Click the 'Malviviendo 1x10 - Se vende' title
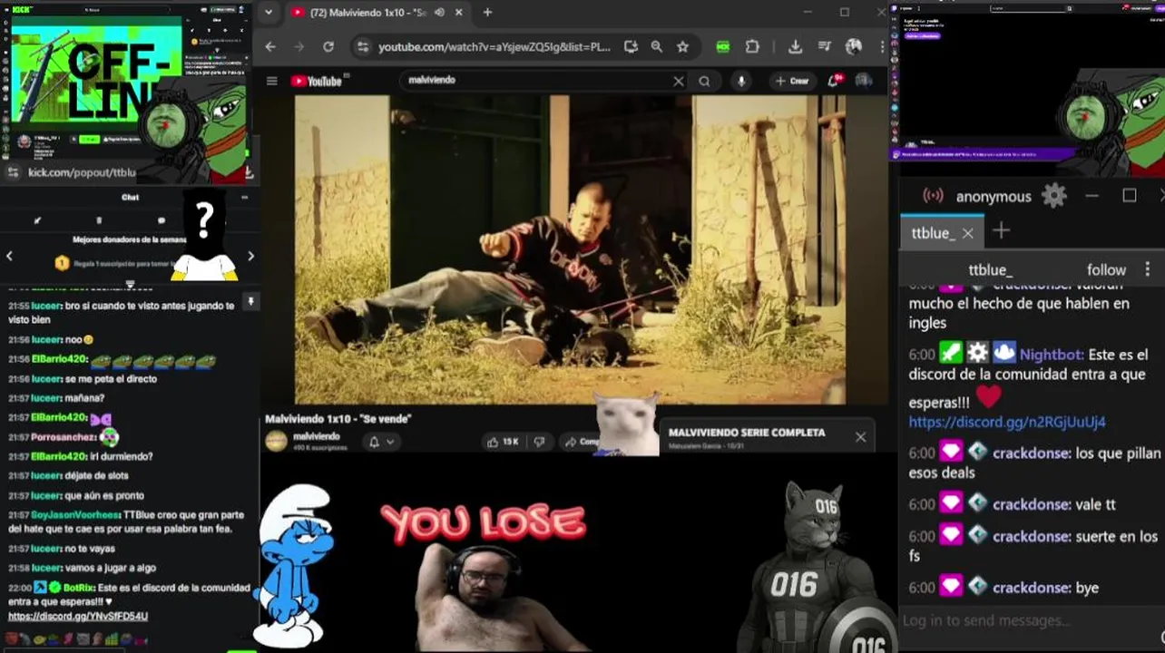 pos(338,419)
